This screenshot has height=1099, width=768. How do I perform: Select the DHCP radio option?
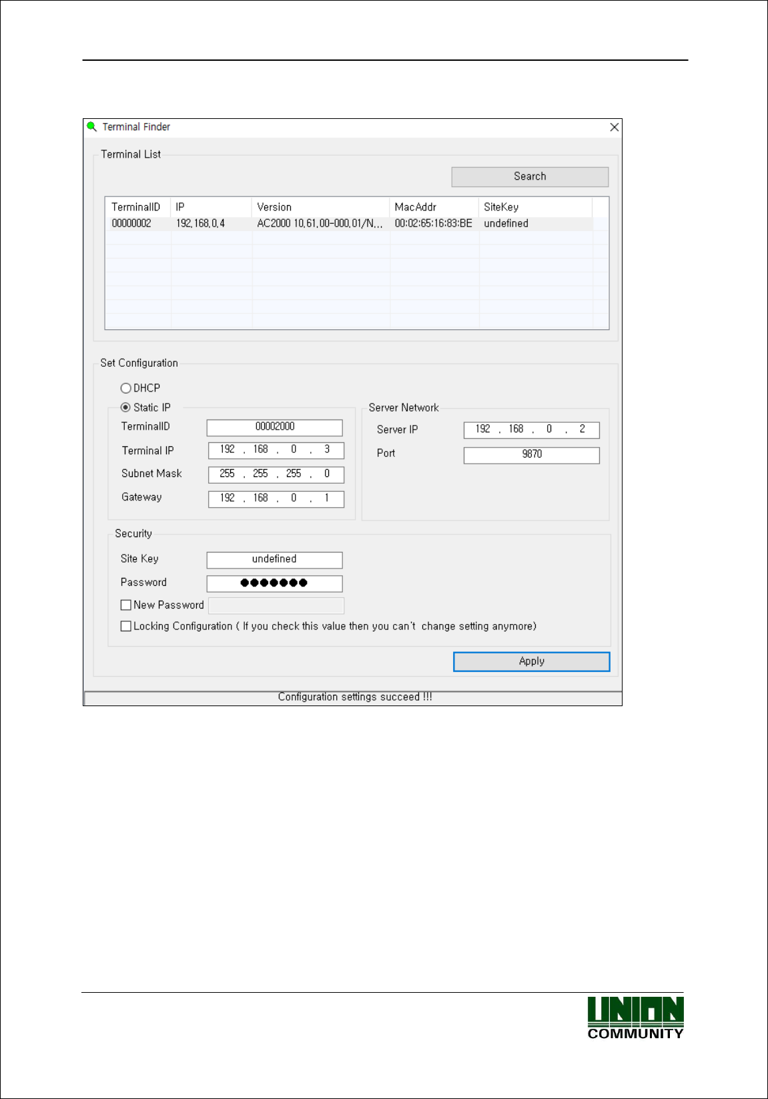click(x=125, y=388)
